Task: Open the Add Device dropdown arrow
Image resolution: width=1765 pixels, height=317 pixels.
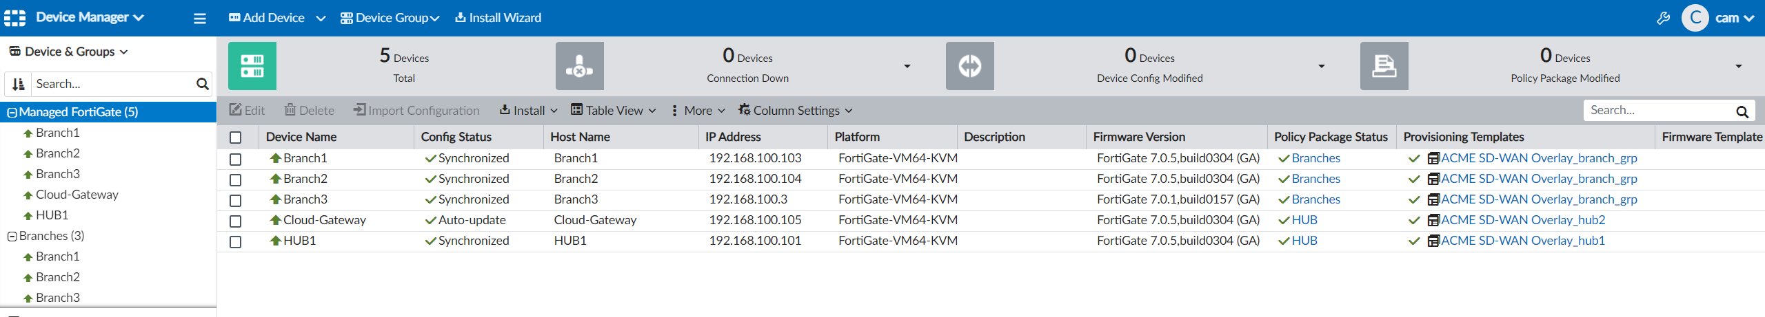Action: (321, 19)
